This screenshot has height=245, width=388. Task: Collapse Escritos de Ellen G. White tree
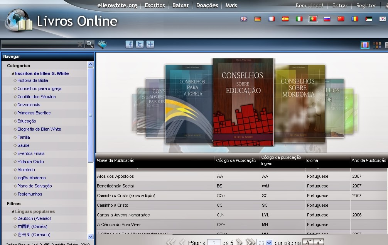coord(13,74)
